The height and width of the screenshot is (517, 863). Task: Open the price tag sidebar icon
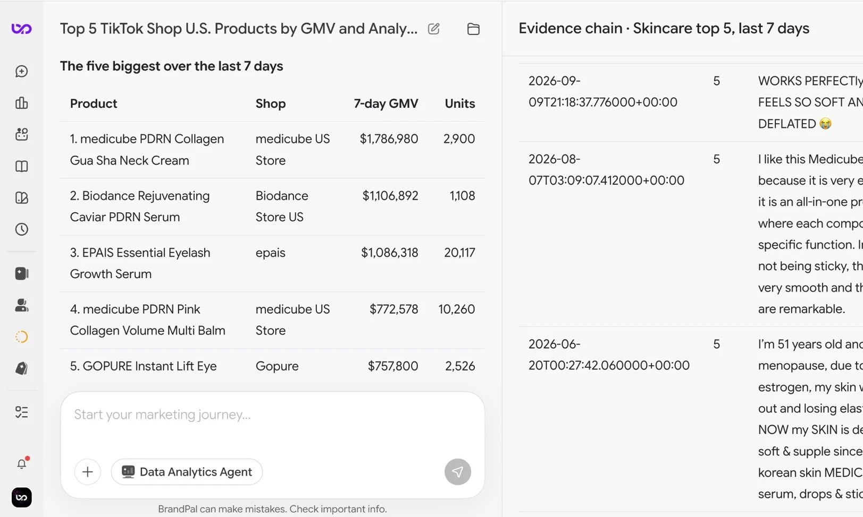[x=22, y=368]
